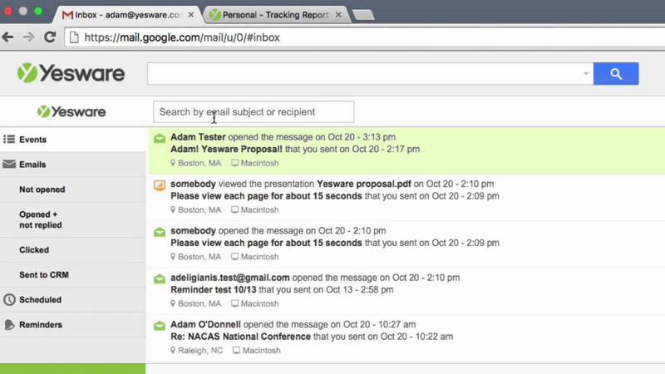This screenshot has height=374, width=665.
Task: Reload the page with the refresh icon
Action: pyautogui.click(x=50, y=37)
